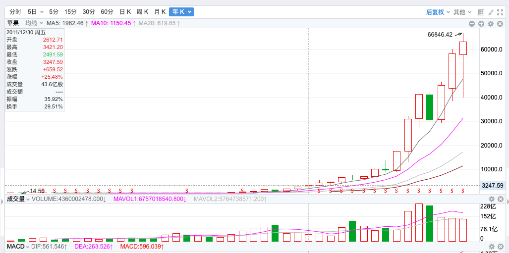509x253 pixels.
Task: Switch to 日K daily chart tab
Action: (125, 12)
